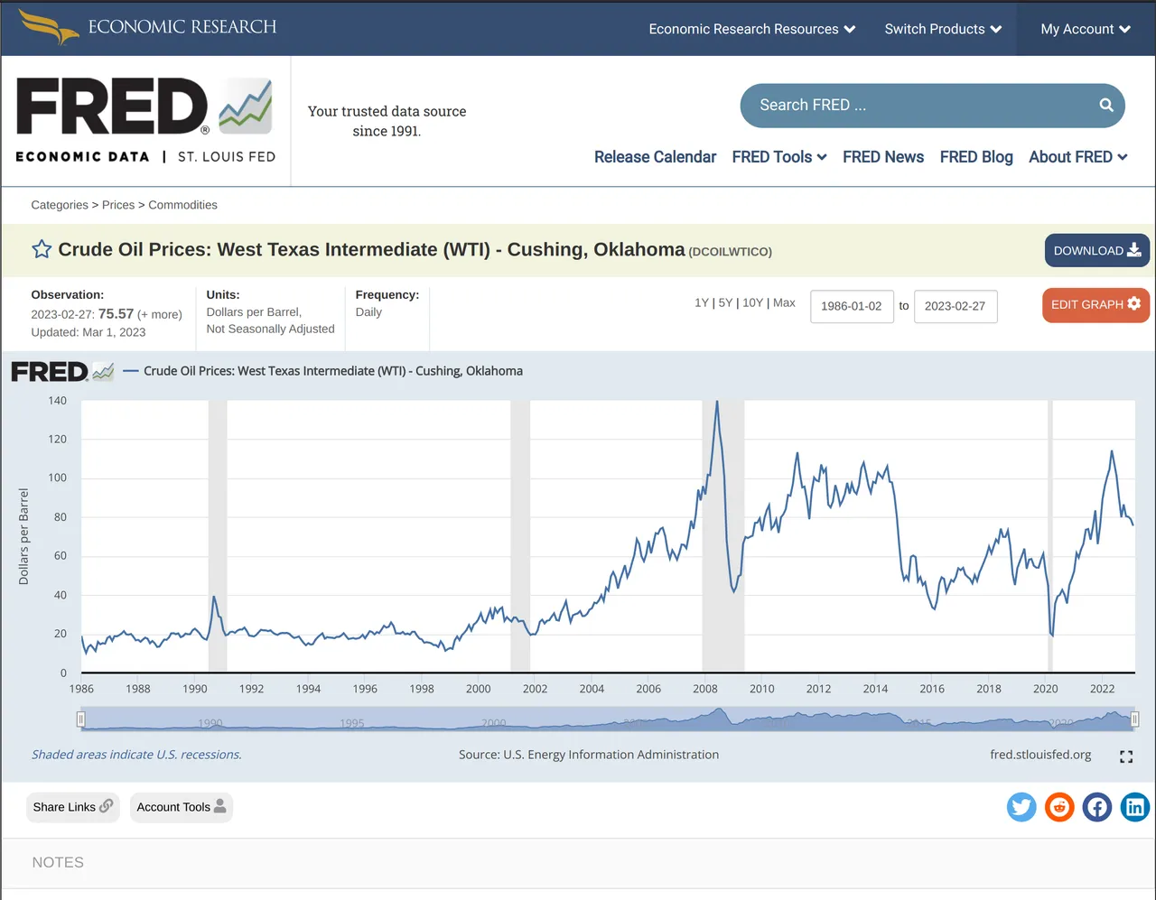Open the graph in fullscreen mode
This screenshot has height=900, width=1156.
[1126, 756]
